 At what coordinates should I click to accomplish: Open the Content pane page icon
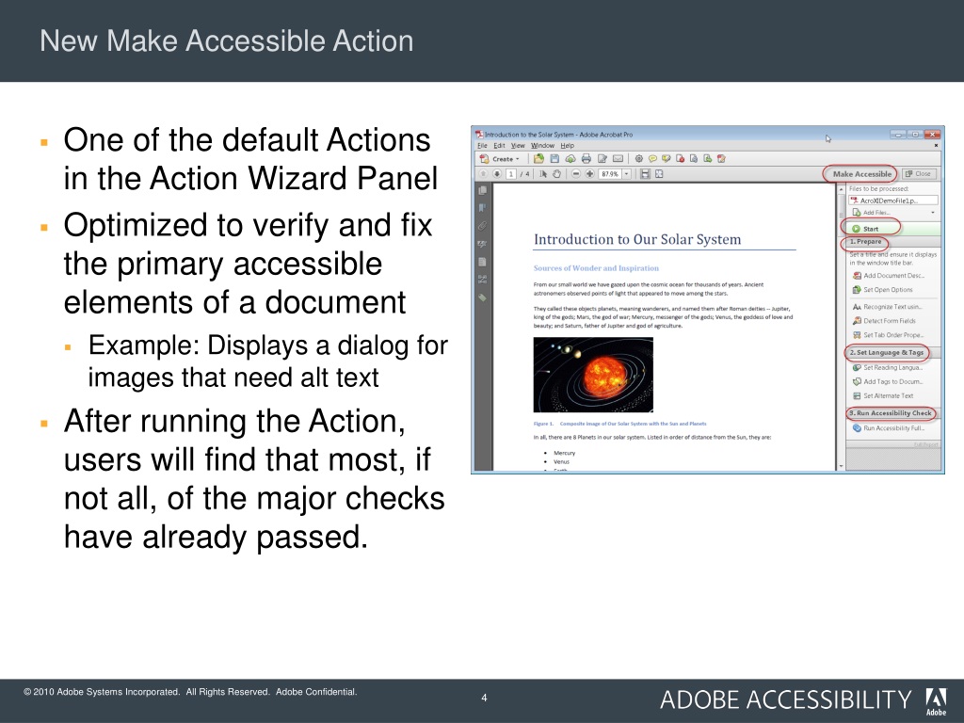click(483, 262)
